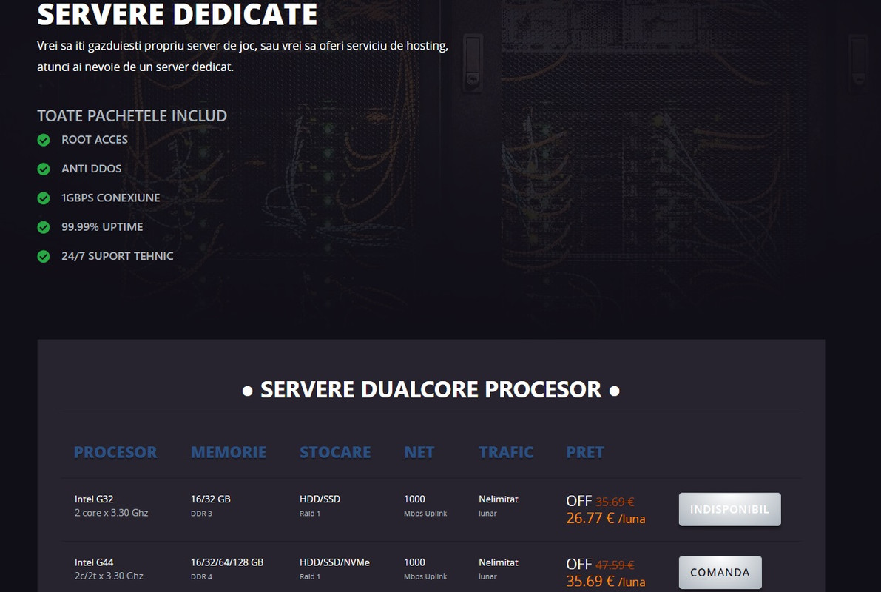Click the green check icon beside ANTI DDOS
The height and width of the screenshot is (592, 881).
(43, 169)
